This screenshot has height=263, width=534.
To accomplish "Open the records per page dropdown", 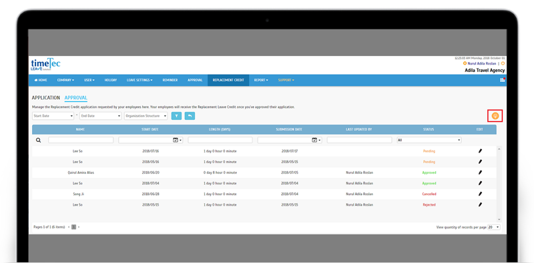I will pos(494,227).
